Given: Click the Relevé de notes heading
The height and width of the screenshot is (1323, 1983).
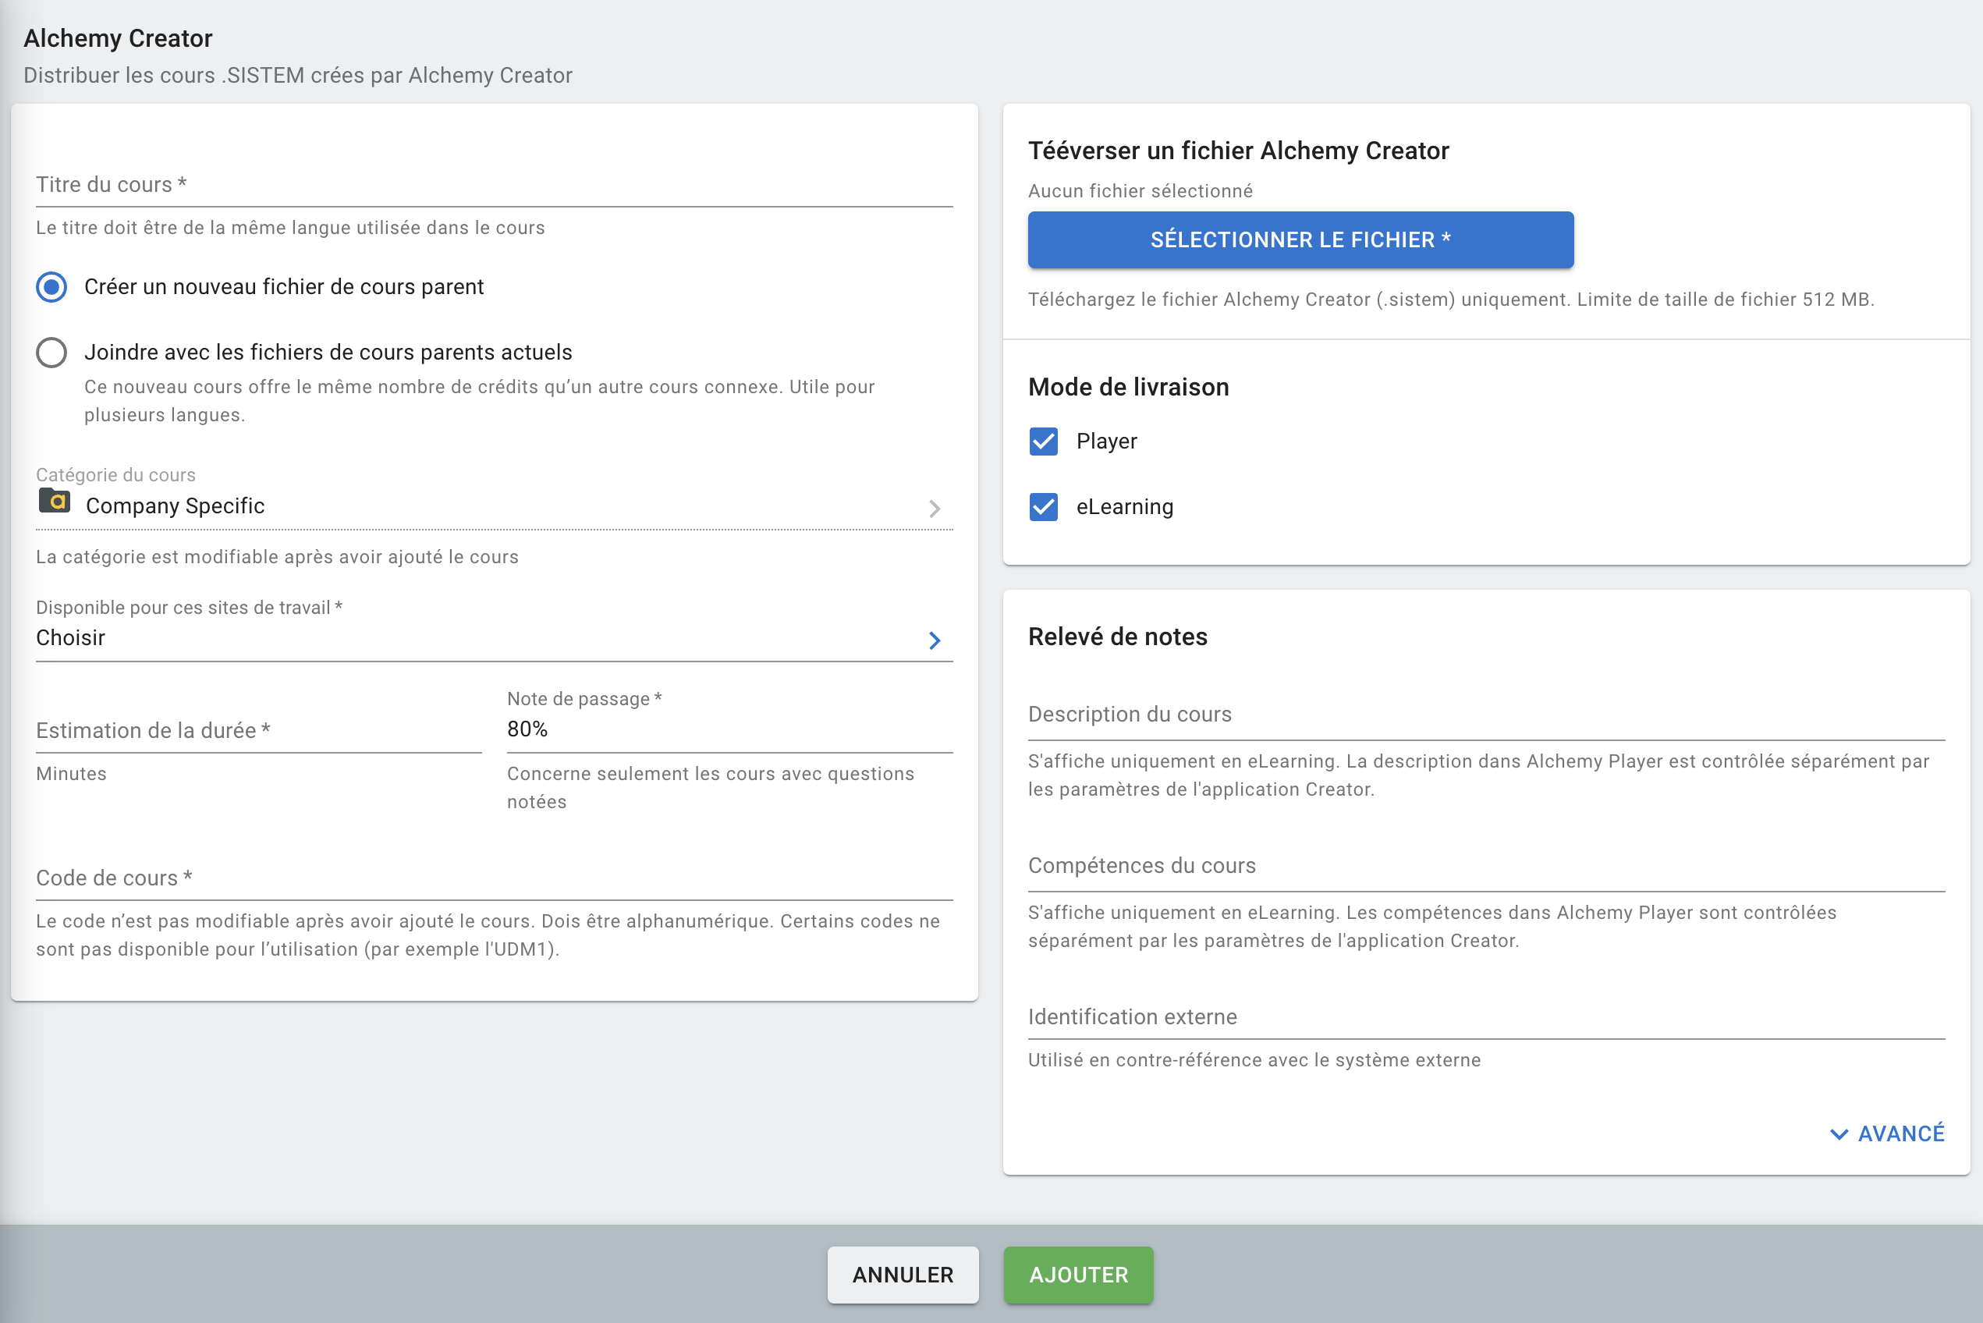Looking at the screenshot, I should point(1117,637).
